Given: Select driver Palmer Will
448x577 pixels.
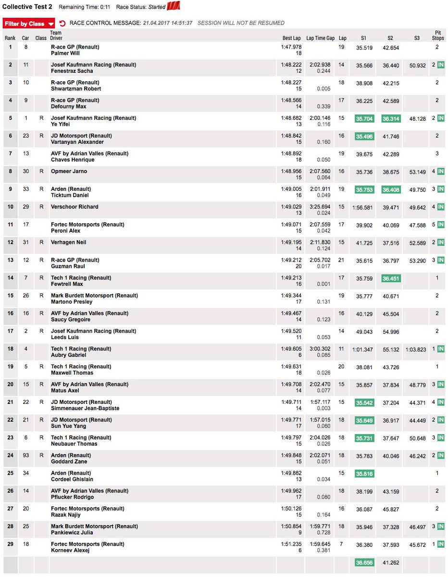Looking at the screenshot, I should click(x=65, y=53).
